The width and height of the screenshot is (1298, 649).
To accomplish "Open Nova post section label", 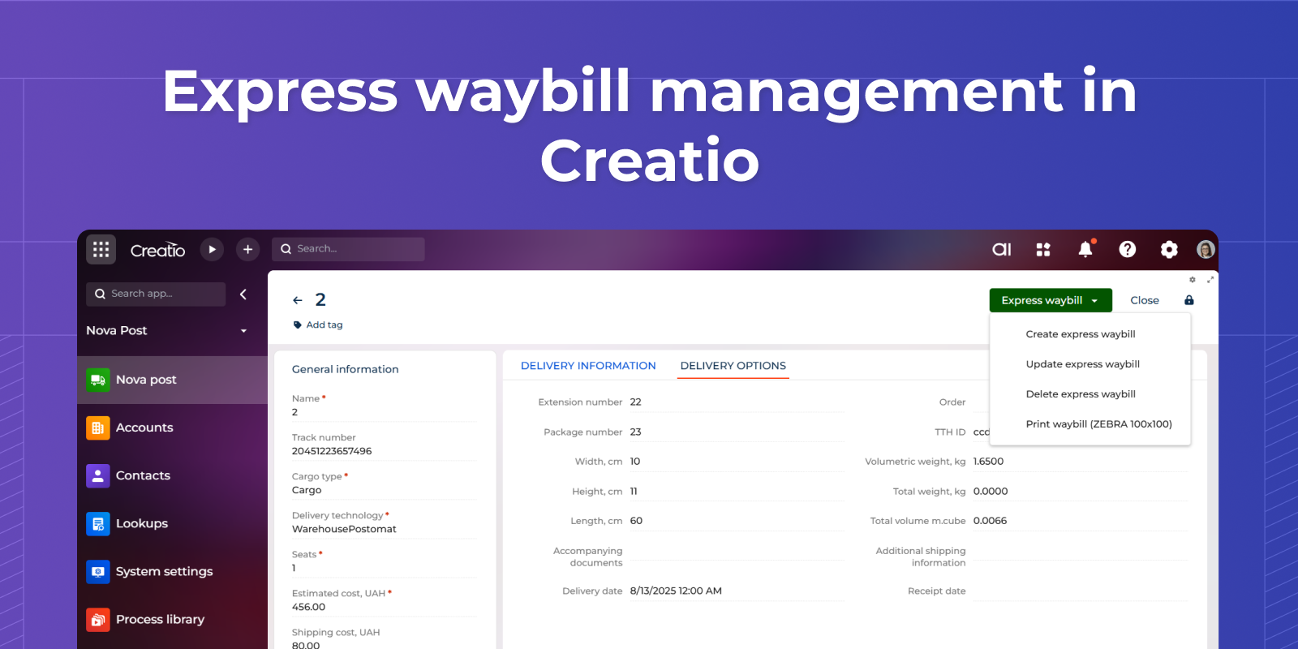I will pos(146,380).
